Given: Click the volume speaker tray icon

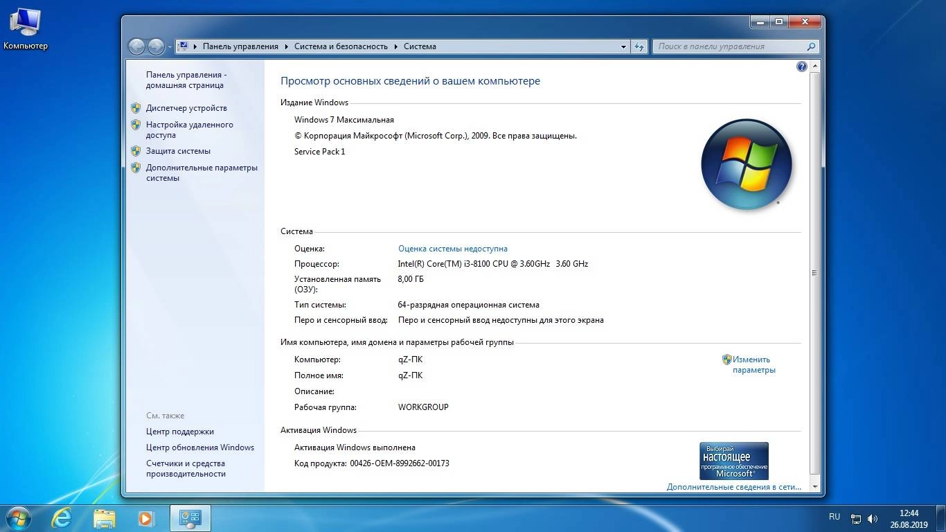Looking at the screenshot, I should (x=873, y=518).
